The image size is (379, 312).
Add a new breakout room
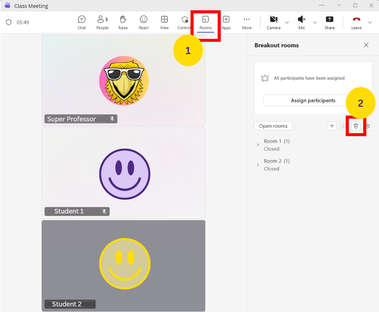tap(332, 126)
